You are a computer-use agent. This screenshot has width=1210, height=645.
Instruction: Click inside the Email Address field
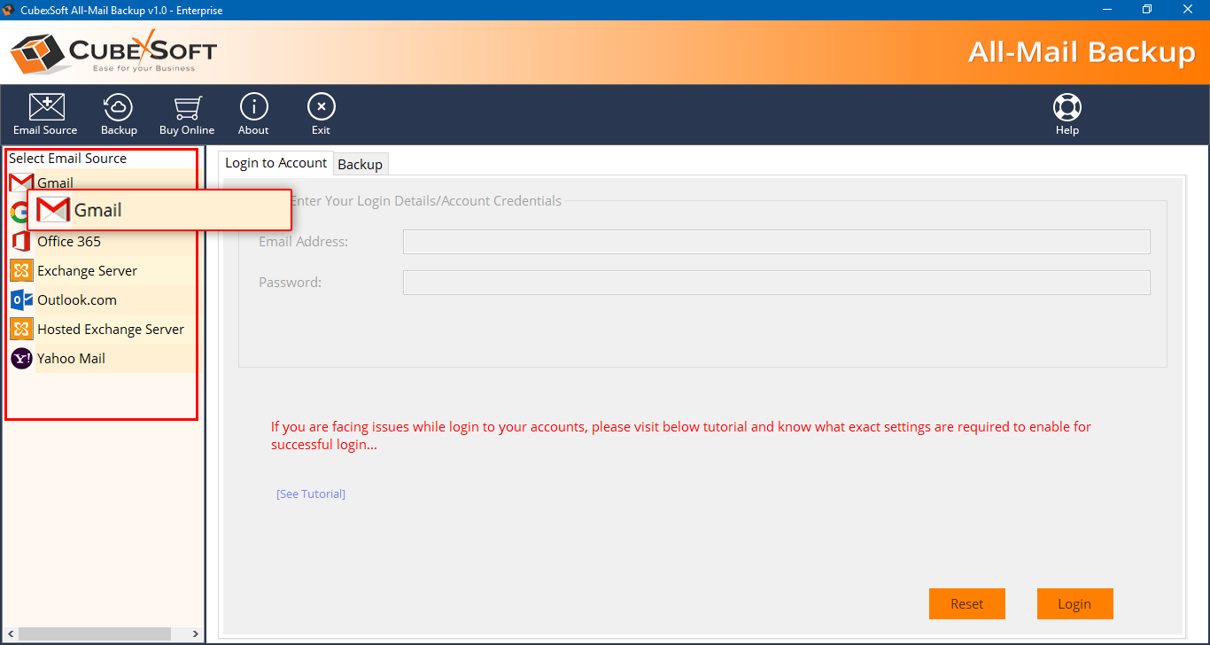point(776,241)
